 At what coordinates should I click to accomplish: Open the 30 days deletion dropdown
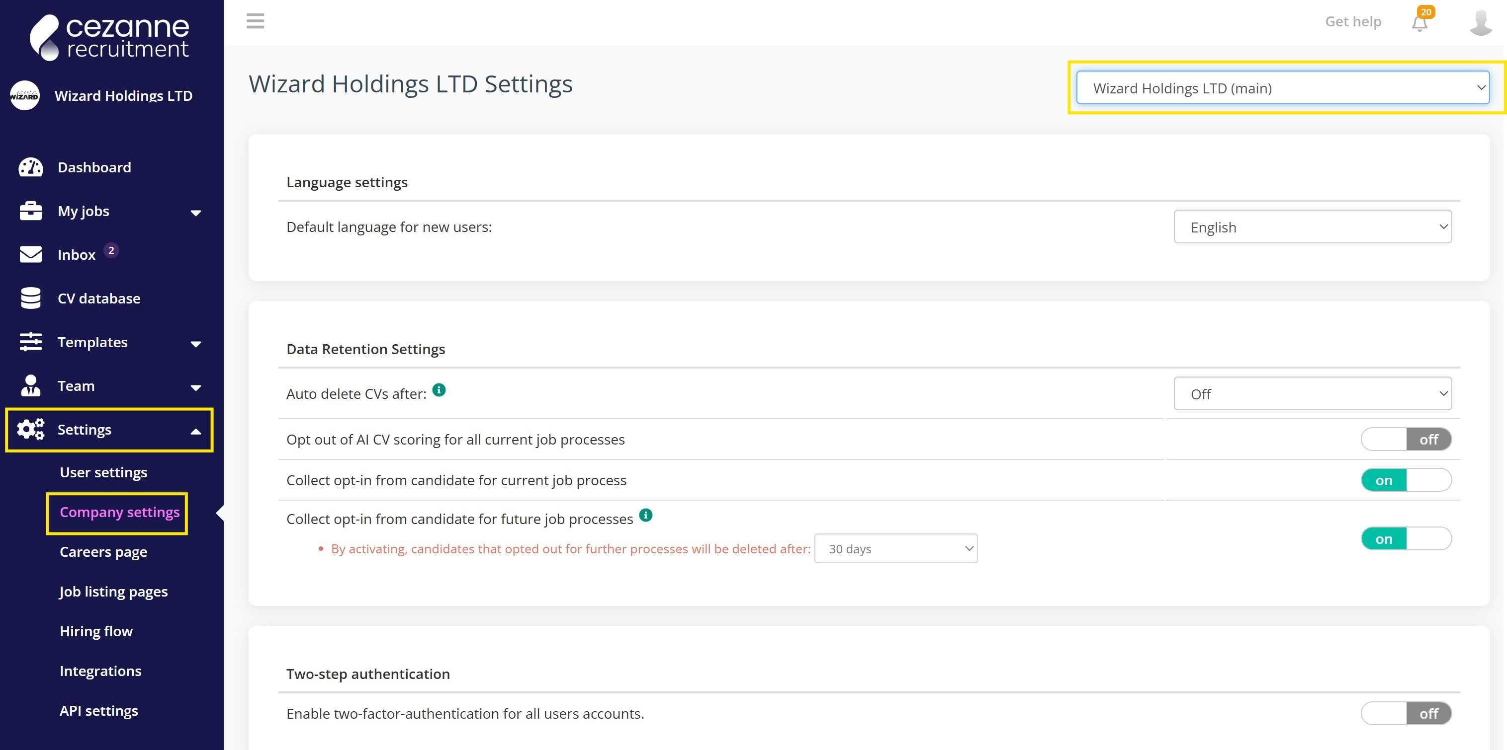tap(895, 549)
